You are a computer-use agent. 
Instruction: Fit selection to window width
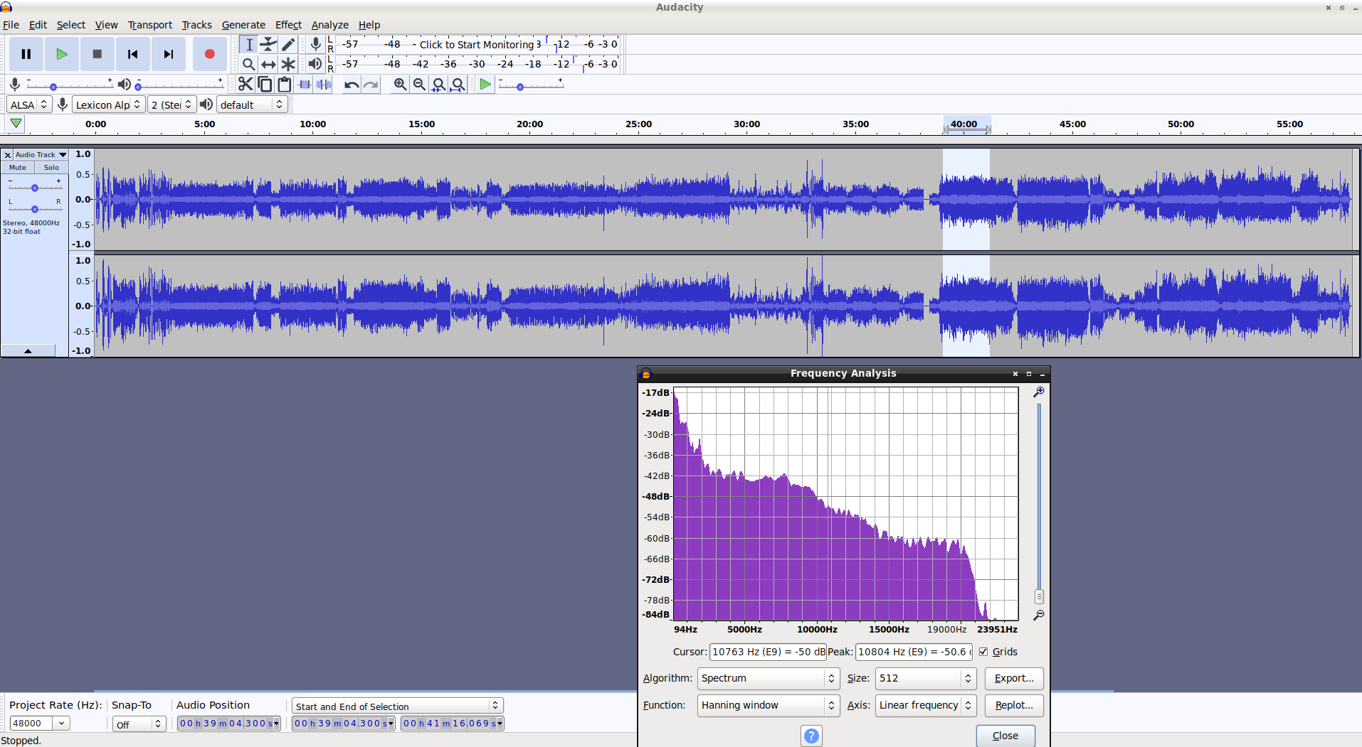pos(439,85)
